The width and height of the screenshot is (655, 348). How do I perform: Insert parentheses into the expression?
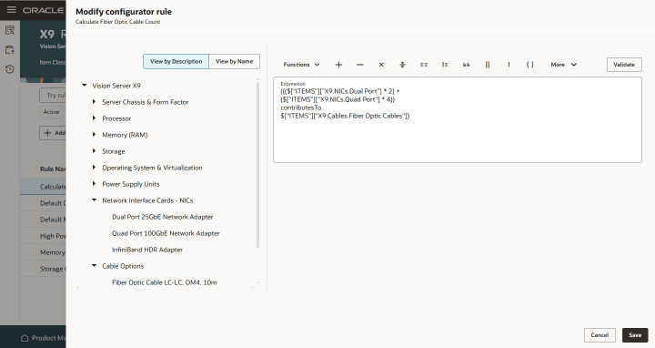point(529,65)
